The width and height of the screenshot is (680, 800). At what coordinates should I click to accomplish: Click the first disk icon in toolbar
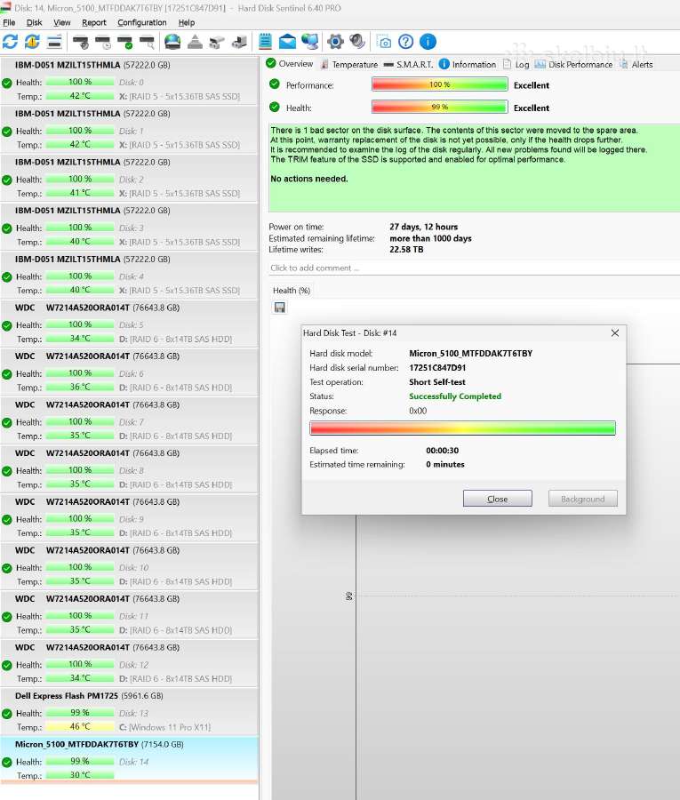(x=80, y=42)
